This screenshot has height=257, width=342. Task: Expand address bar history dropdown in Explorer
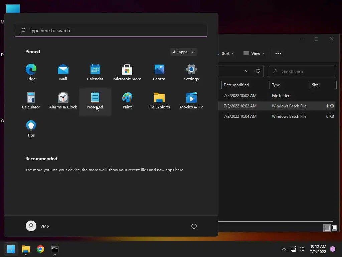[x=247, y=71]
